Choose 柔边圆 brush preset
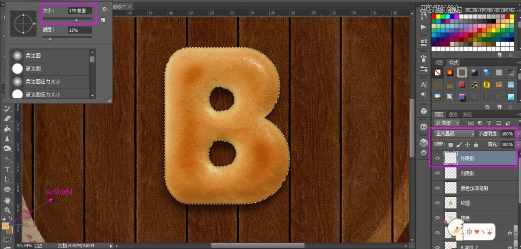The image size is (521, 249). point(50,55)
